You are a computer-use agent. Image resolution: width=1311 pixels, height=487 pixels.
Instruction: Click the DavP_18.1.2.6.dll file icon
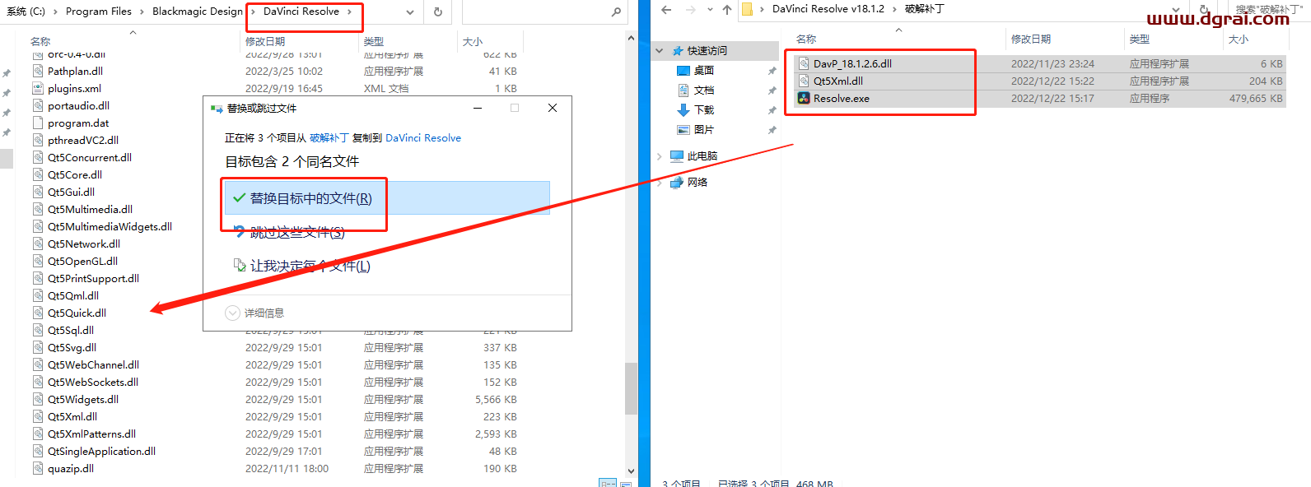tap(804, 63)
